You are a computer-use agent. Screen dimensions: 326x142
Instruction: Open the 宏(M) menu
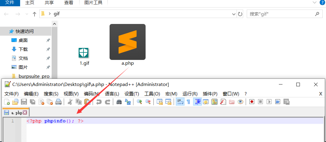click(171, 94)
